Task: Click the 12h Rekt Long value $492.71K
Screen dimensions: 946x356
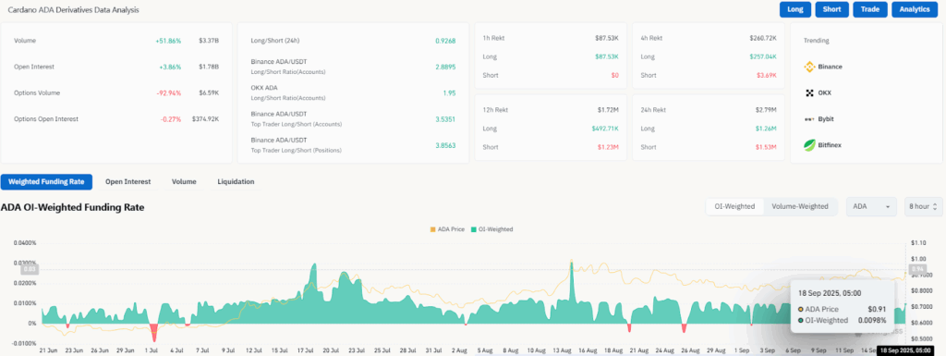Action: click(605, 129)
